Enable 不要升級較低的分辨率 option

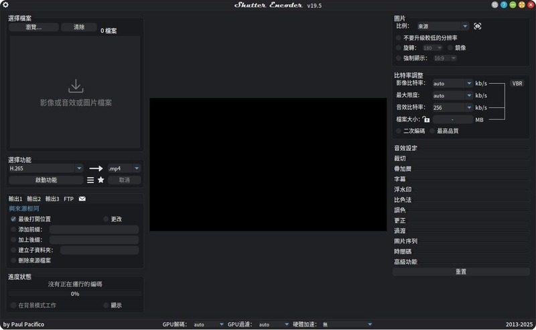[x=399, y=38]
